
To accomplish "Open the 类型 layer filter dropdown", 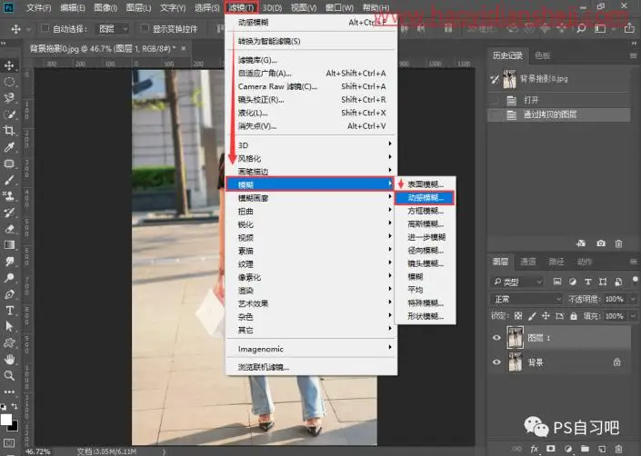I will 517,282.
